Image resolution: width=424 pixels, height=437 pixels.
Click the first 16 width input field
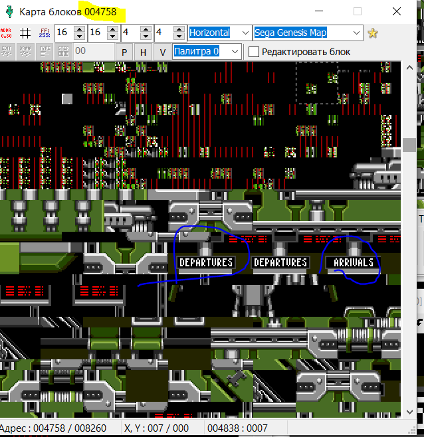(64, 33)
